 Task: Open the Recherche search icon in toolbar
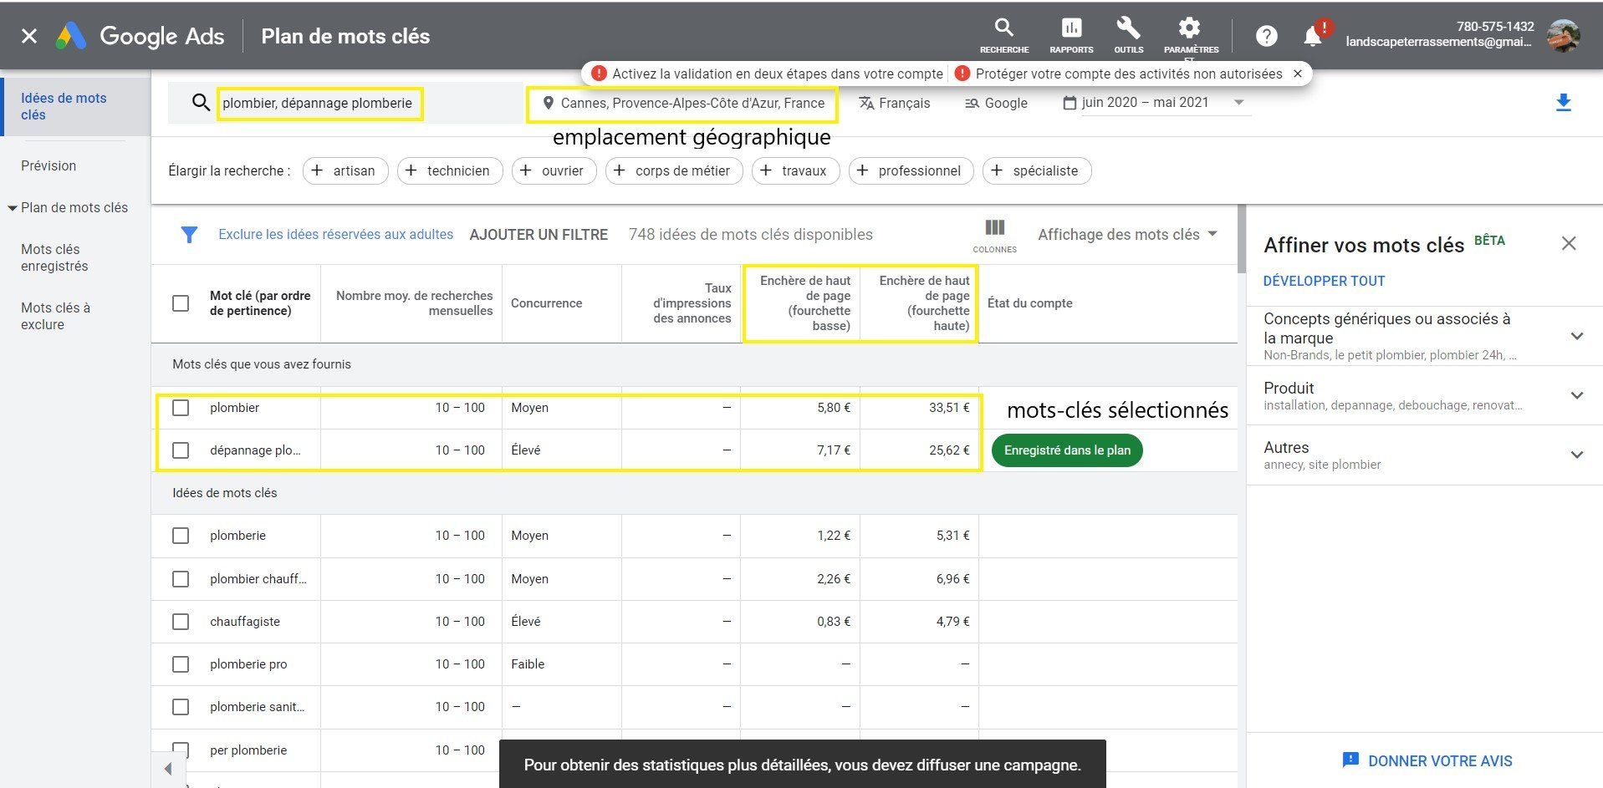(1003, 28)
